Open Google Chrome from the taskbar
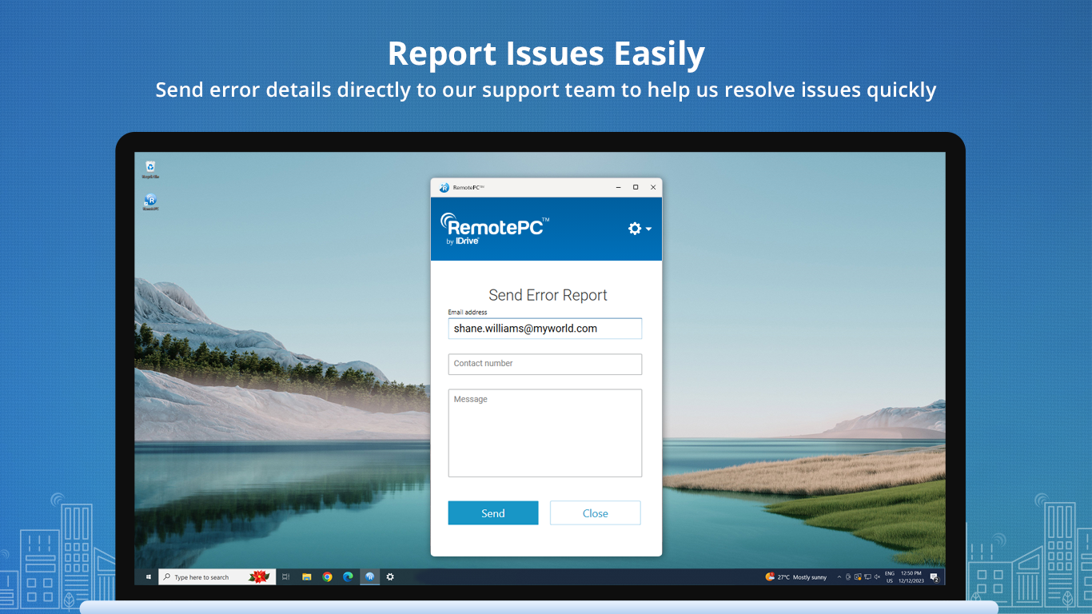The image size is (1092, 614). 328,576
